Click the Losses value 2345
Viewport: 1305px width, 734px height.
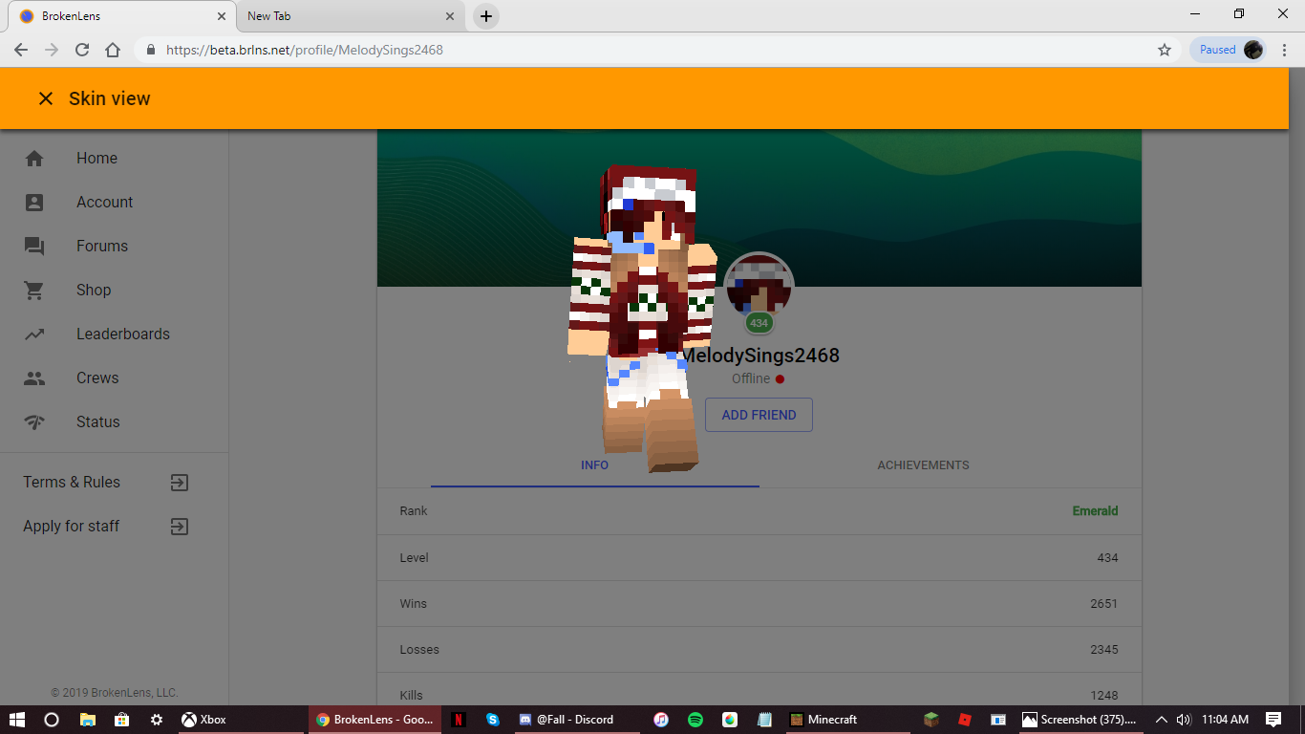[1103, 650]
